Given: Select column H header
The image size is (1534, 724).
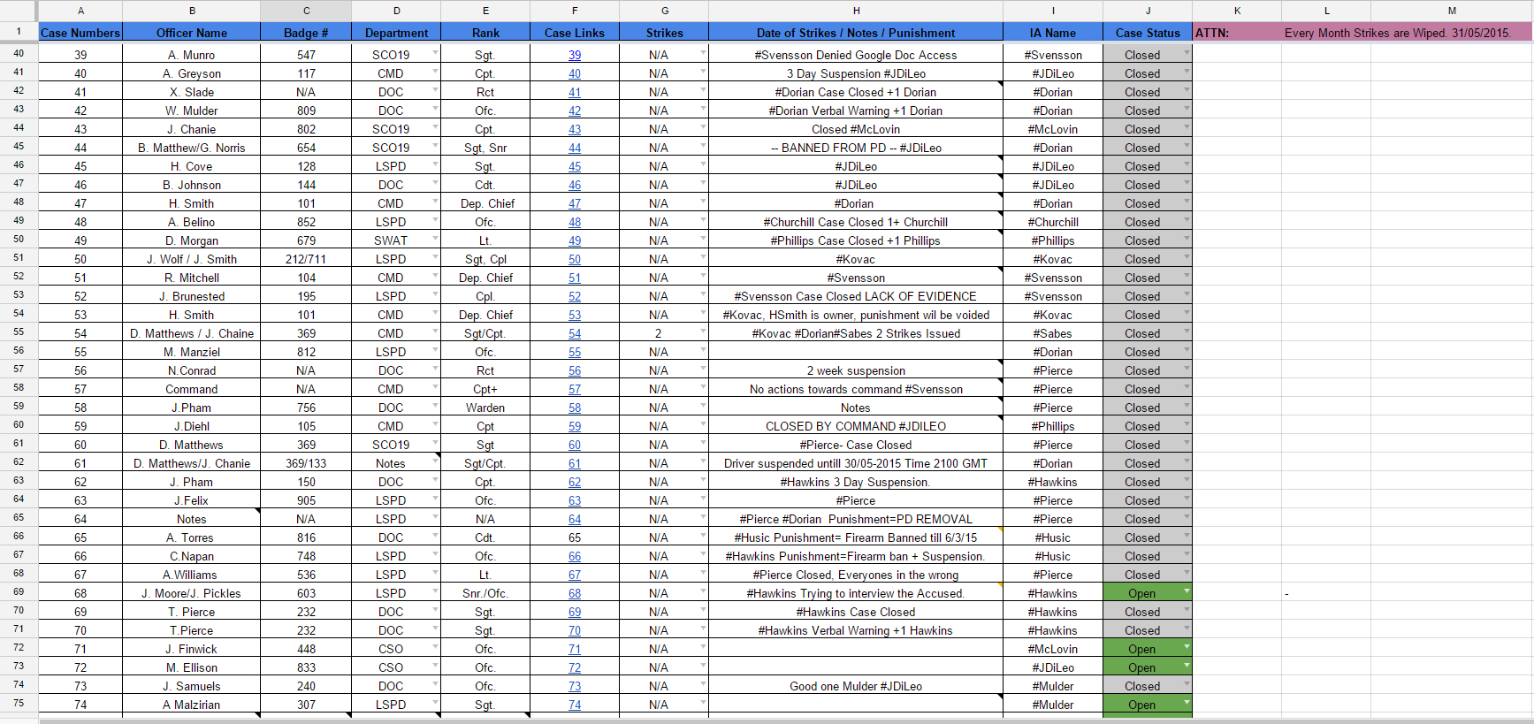Looking at the screenshot, I should (856, 11).
